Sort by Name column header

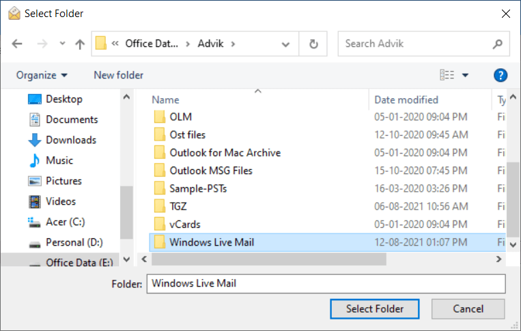click(x=165, y=100)
